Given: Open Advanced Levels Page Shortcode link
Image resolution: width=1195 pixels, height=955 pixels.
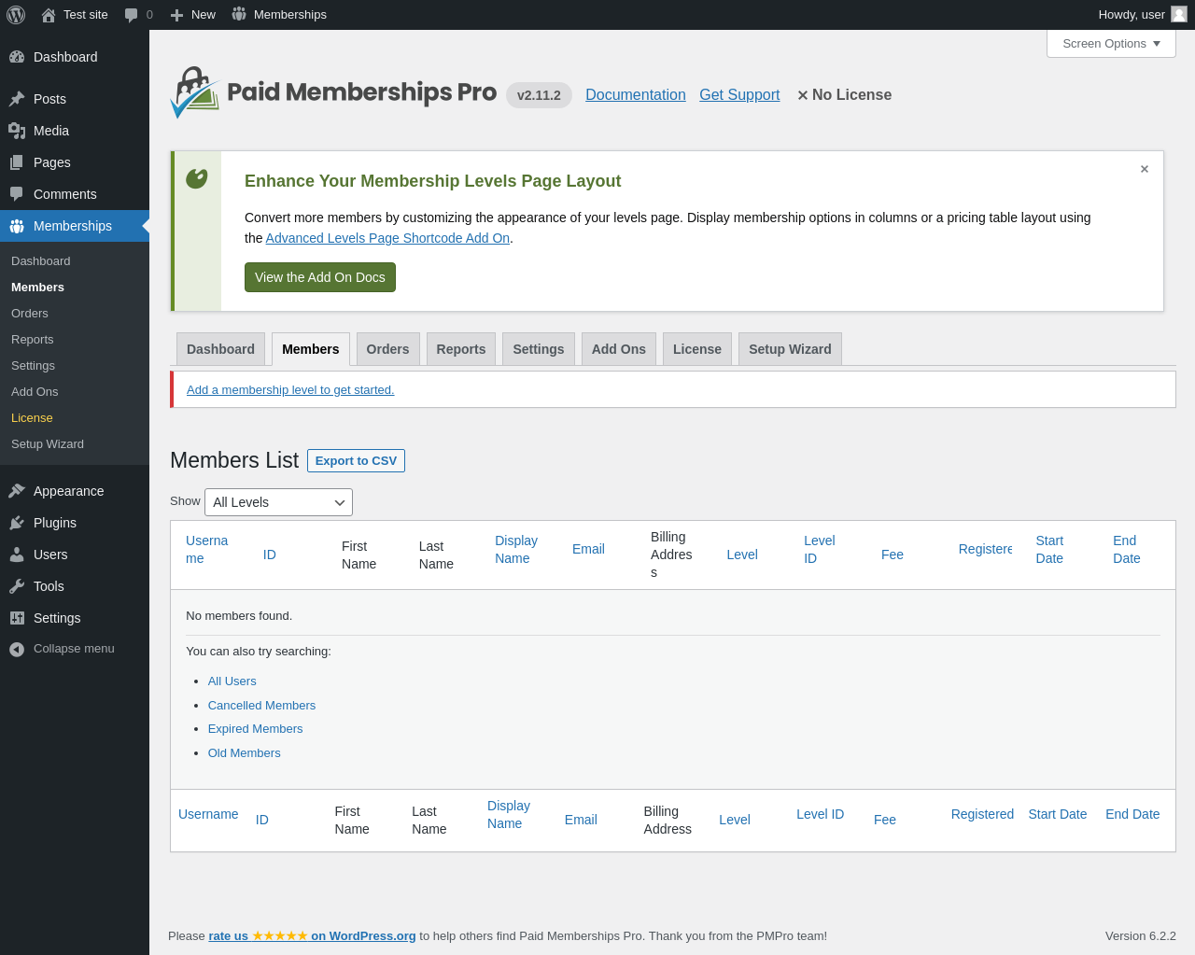Looking at the screenshot, I should pos(387,238).
